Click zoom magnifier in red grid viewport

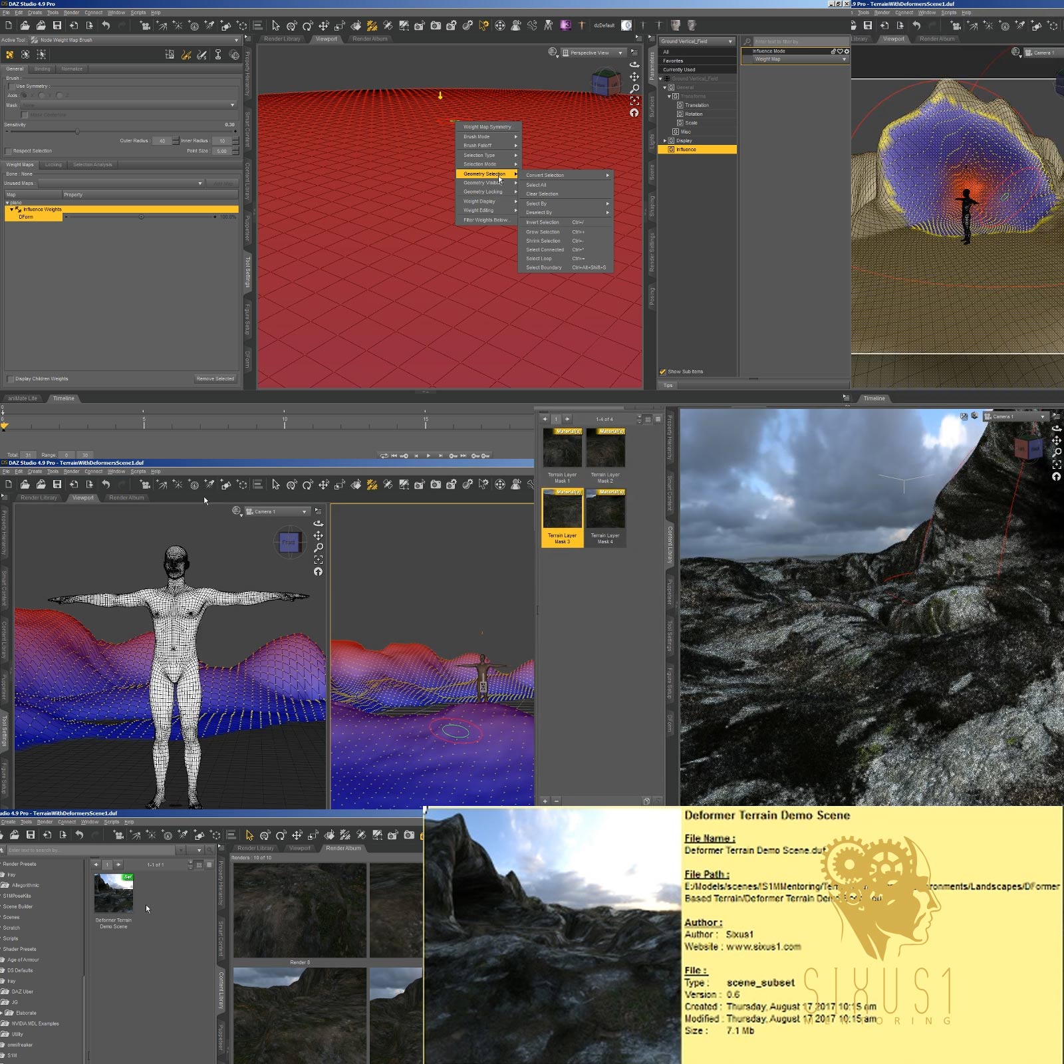tap(634, 88)
